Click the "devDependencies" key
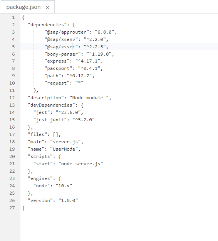Image resolution: width=218 pixels, height=241 pixels. click(53, 105)
